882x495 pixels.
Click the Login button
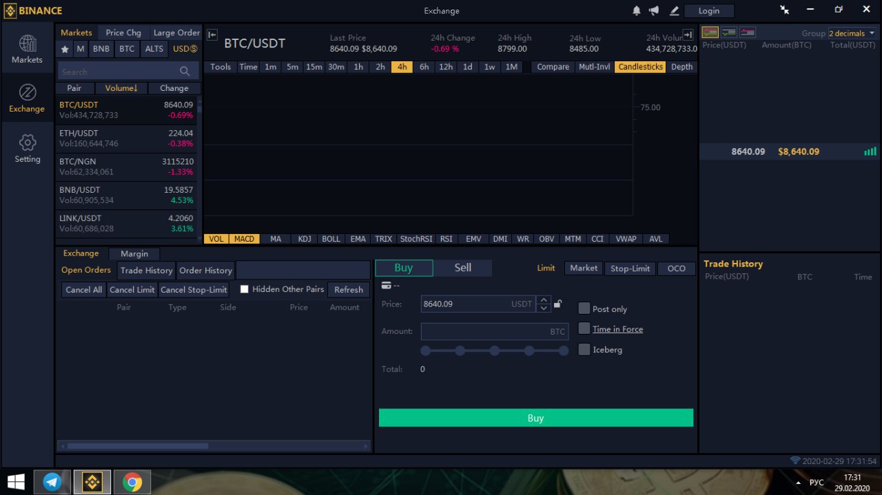pyautogui.click(x=709, y=10)
